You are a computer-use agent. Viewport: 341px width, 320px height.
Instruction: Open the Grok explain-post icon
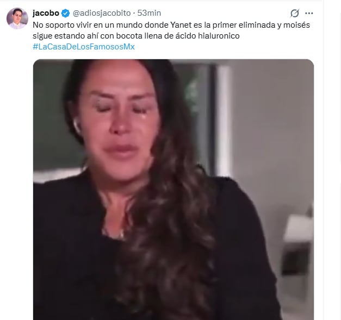[x=294, y=13]
